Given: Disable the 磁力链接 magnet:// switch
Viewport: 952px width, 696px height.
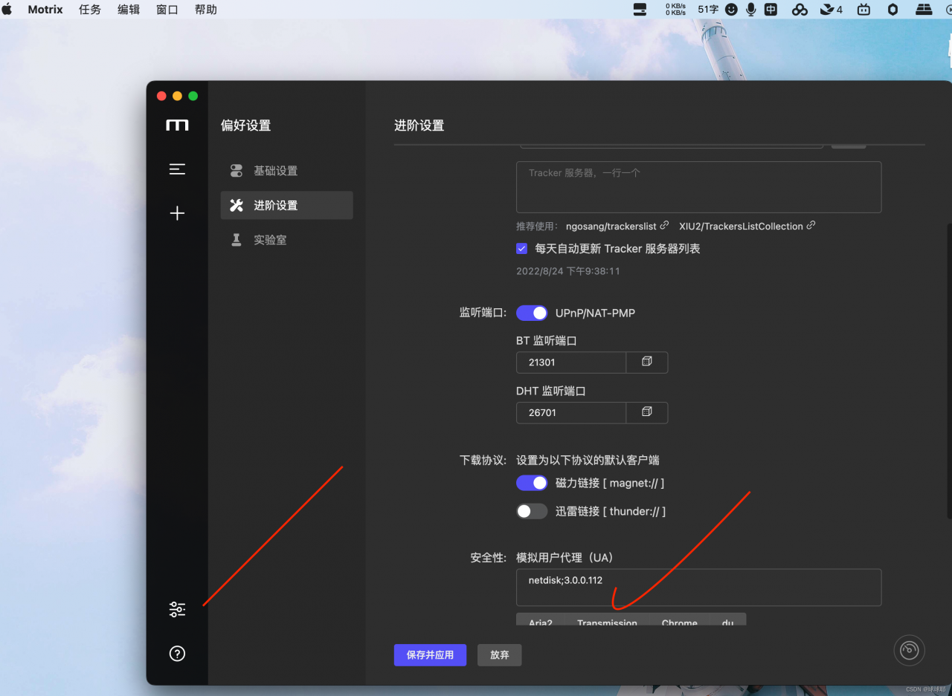Looking at the screenshot, I should pyautogui.click(x=532, y=484).
